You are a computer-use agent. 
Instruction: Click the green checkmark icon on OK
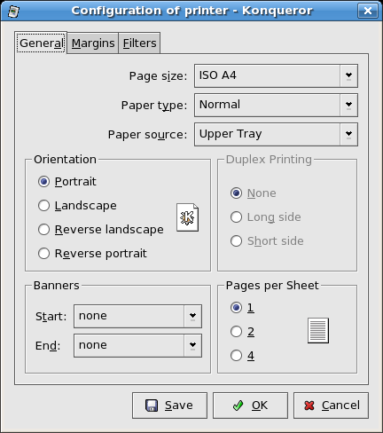[238, 405]
